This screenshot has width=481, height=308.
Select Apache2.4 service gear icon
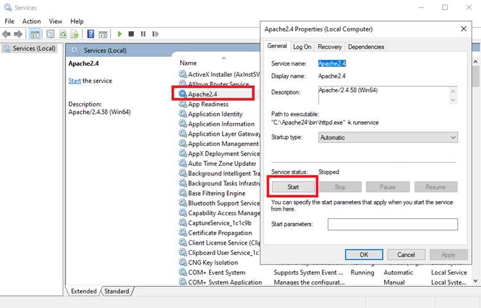tap(183, 93)
